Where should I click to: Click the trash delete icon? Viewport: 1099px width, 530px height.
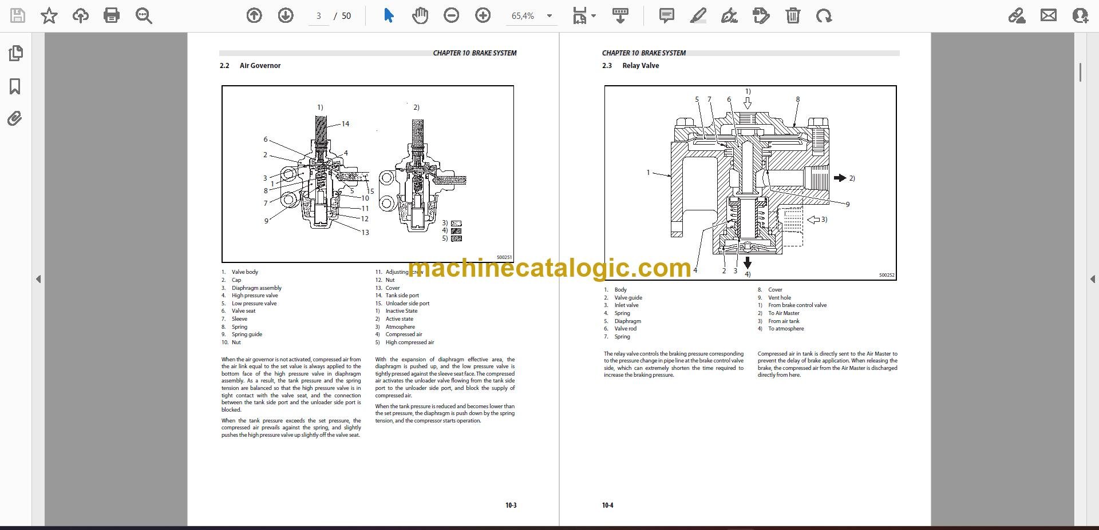793,16
